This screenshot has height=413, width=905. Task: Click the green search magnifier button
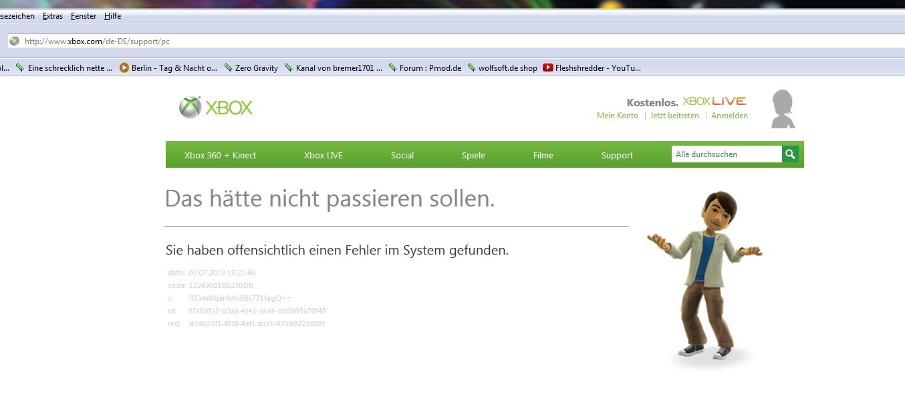pyautogui.click(x=791, y=154)
